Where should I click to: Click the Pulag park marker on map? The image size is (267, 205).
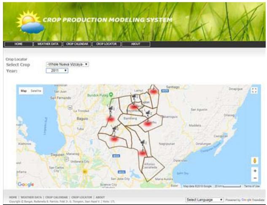111,95
